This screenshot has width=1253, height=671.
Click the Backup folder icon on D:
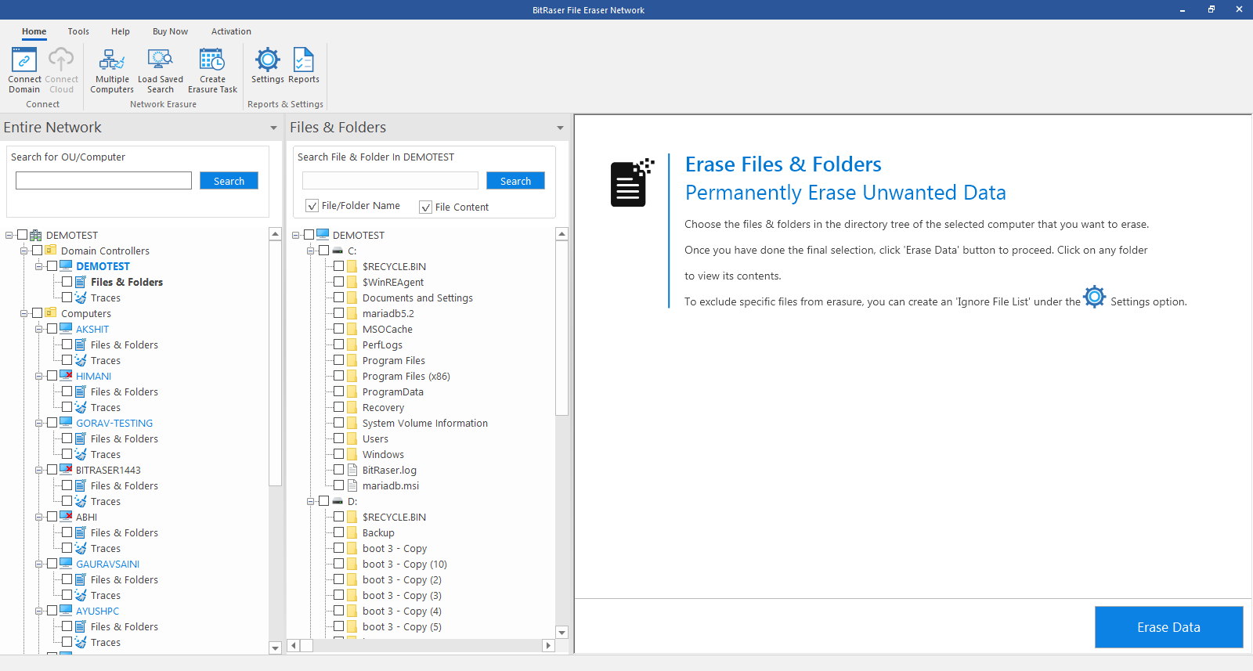click(x=352, y=532)
